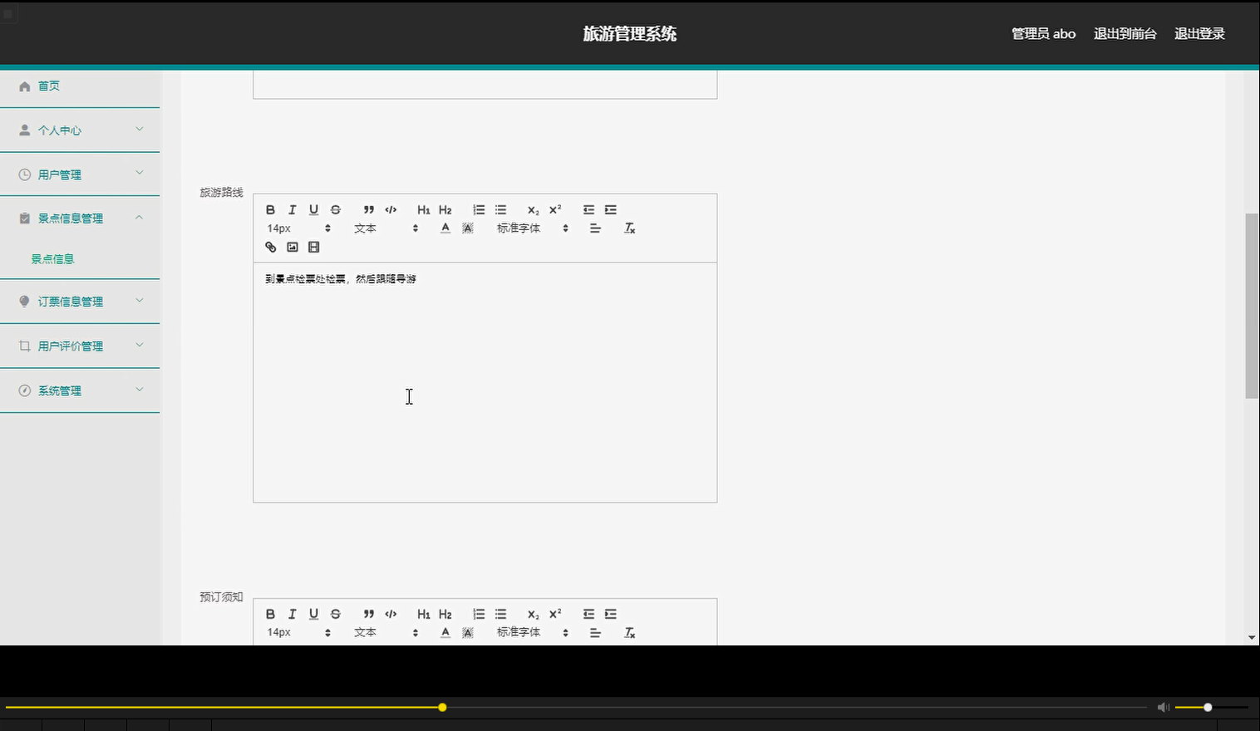Viewport: 1260px width, 731px height.
Task: Apply subscript in 旅游路线 editor
Action: [534, 210]
